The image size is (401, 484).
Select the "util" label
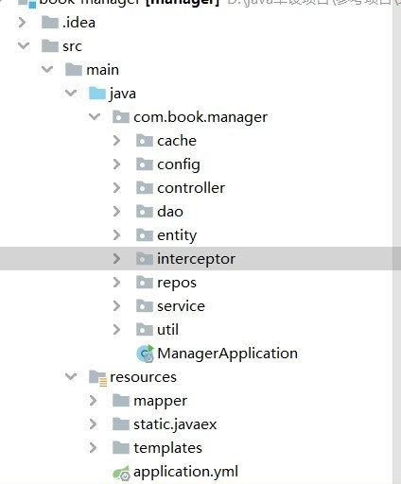pos(167,330)
